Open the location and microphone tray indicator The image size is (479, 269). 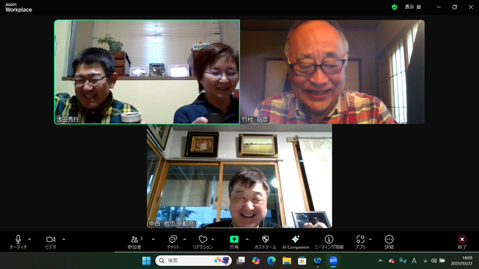(403, 261)
